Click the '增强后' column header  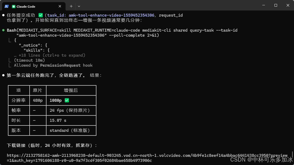[71, 90]
